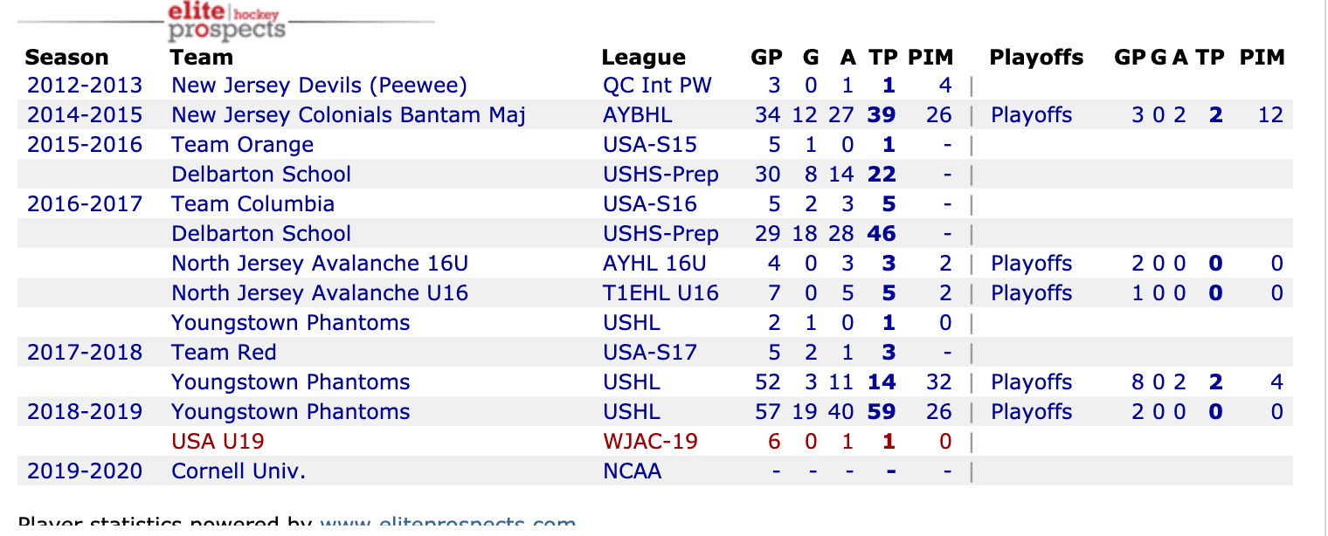Screen dimensions: 1328x536
Task: Open the 2016-2017 season link
Action: click(x=84, y=204)
